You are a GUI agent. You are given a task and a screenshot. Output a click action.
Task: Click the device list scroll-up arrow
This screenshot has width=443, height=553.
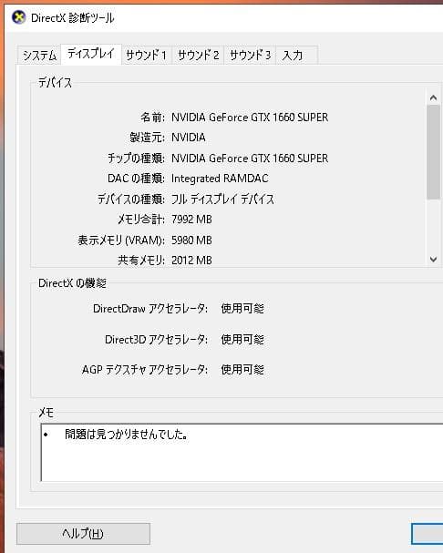coord(434,97)
